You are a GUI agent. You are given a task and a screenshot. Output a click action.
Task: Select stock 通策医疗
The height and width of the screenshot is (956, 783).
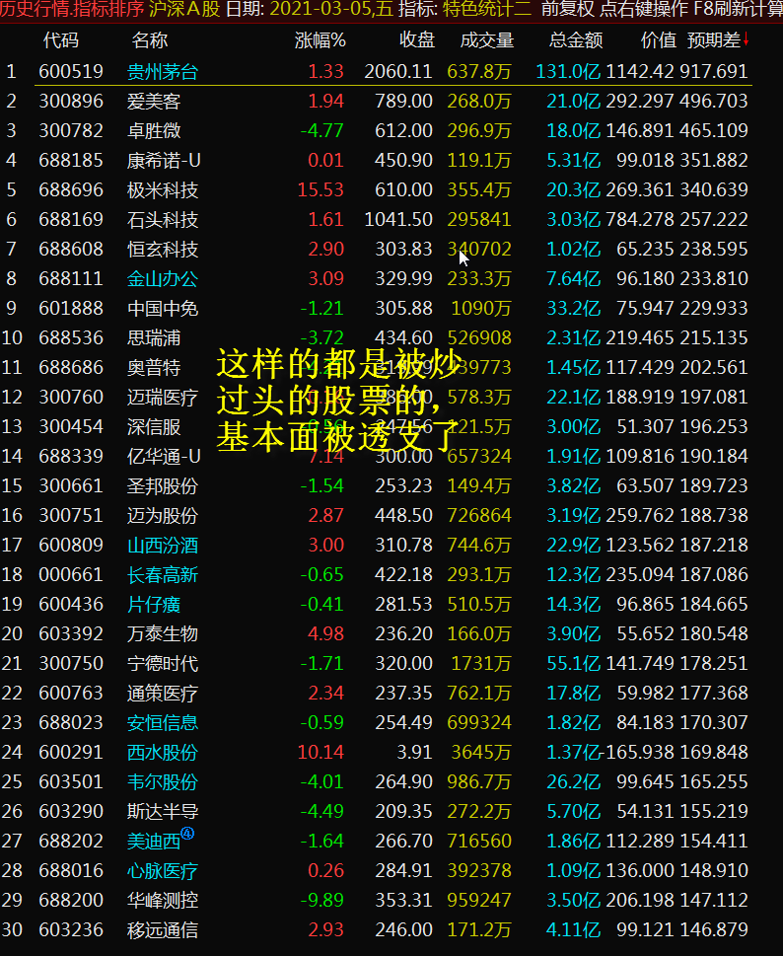tap(163, 693)
